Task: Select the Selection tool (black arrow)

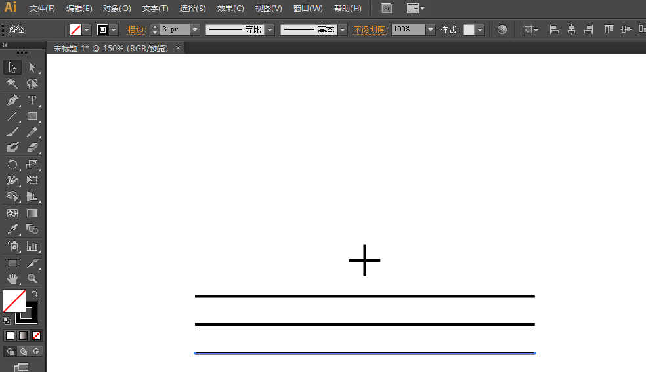Action: [x=12, y=67]
